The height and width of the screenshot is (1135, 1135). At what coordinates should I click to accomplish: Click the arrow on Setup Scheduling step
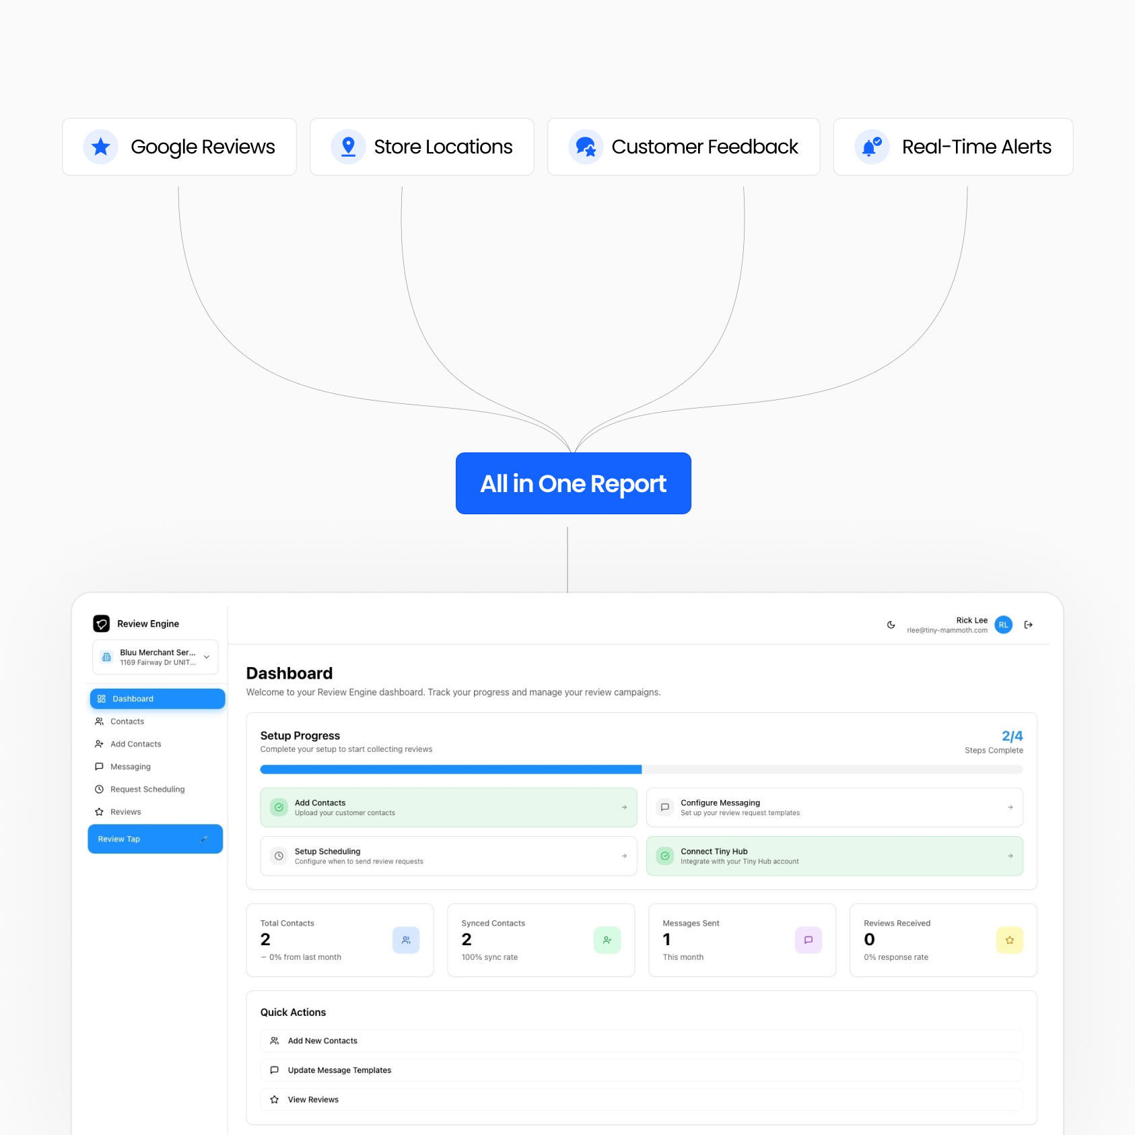(624, 856)
